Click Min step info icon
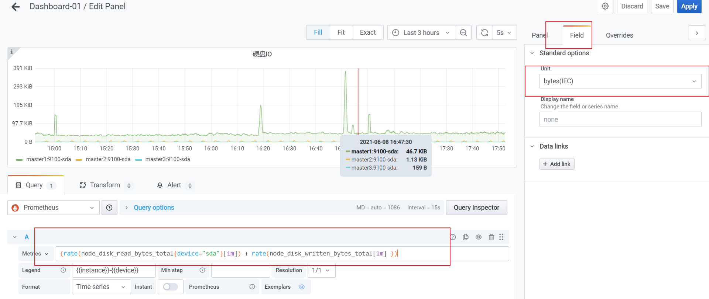Viewport: 709px width, 299px height. [x=202, y=270]
